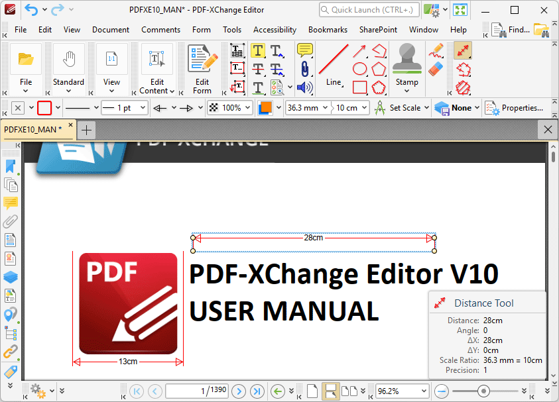Select the File Attachment paperclip tool

tap(305, 69)
